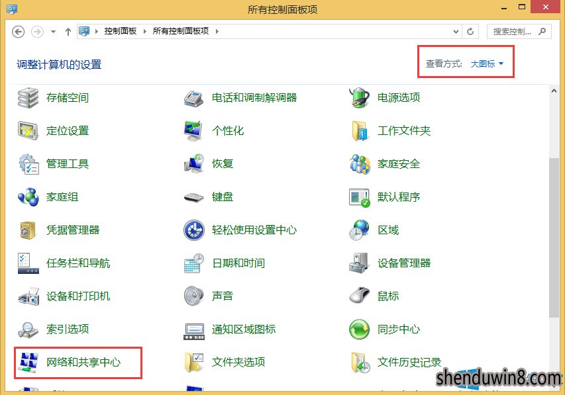565x395 pixels.
Task: Open the 声音 text link
Action: (x=223, y=296)
